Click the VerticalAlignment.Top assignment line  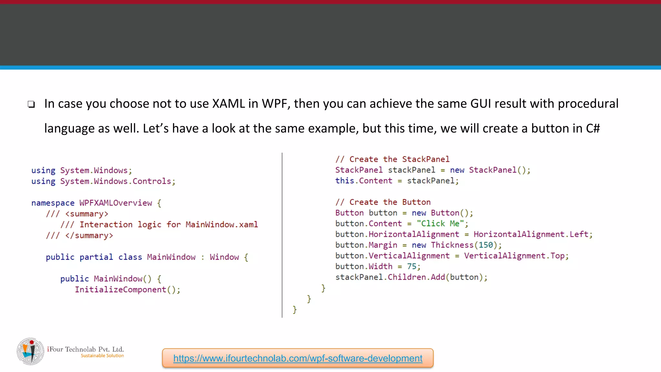(452, 256)
